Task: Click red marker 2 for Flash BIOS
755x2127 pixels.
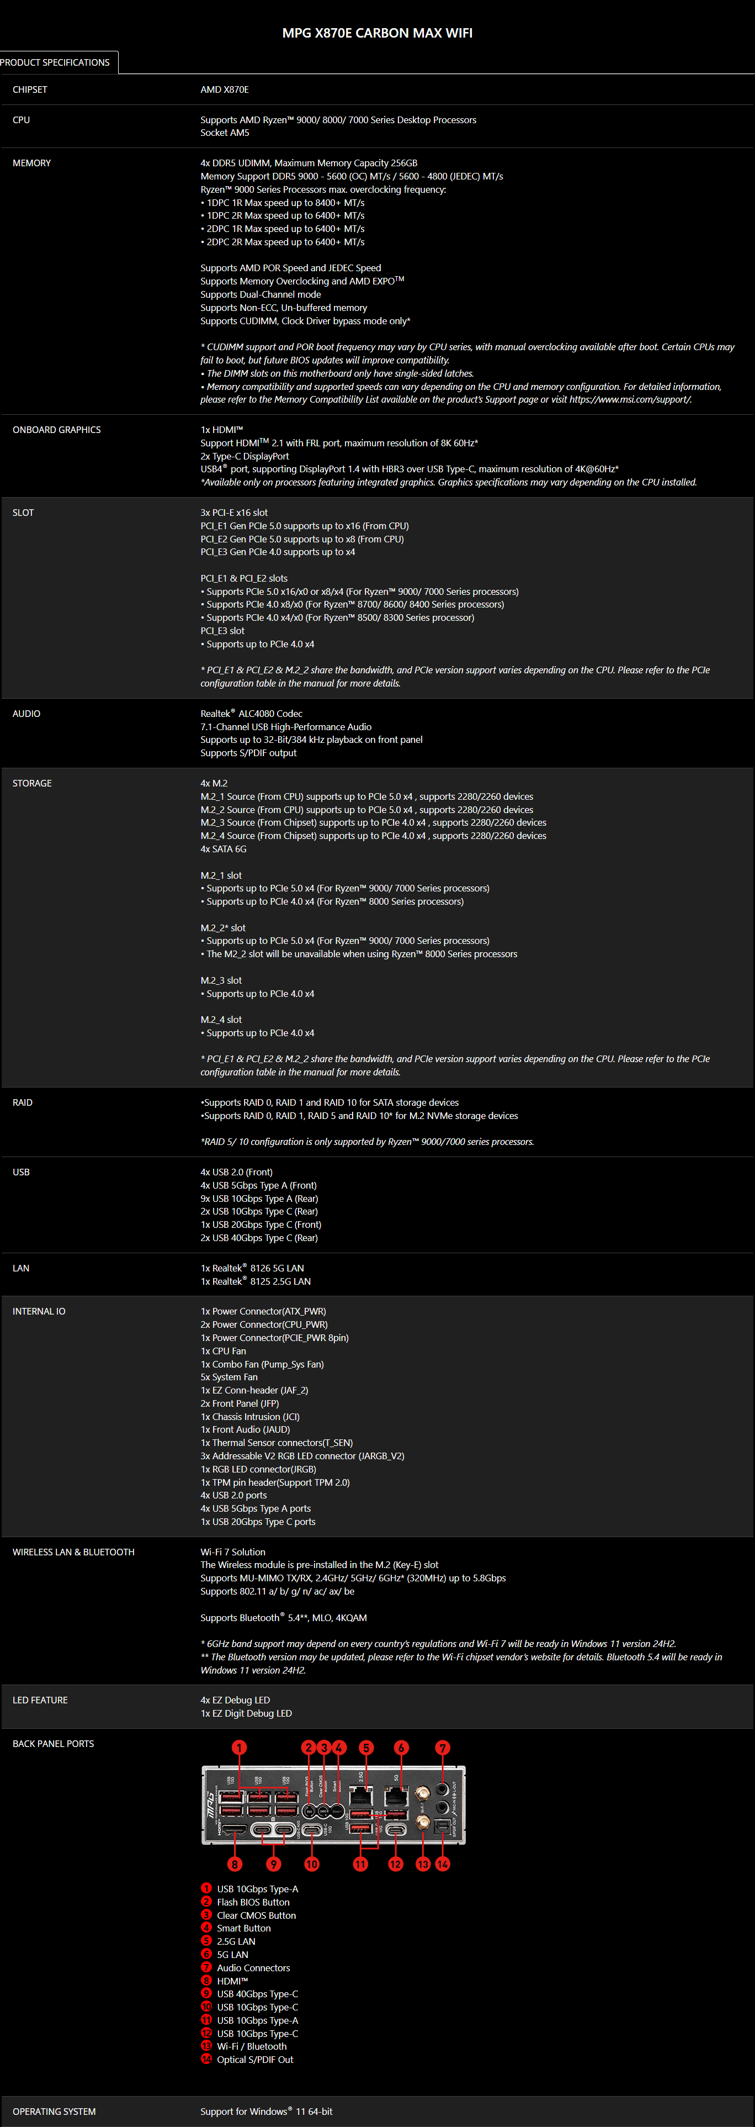Action: coord(309,1747)
